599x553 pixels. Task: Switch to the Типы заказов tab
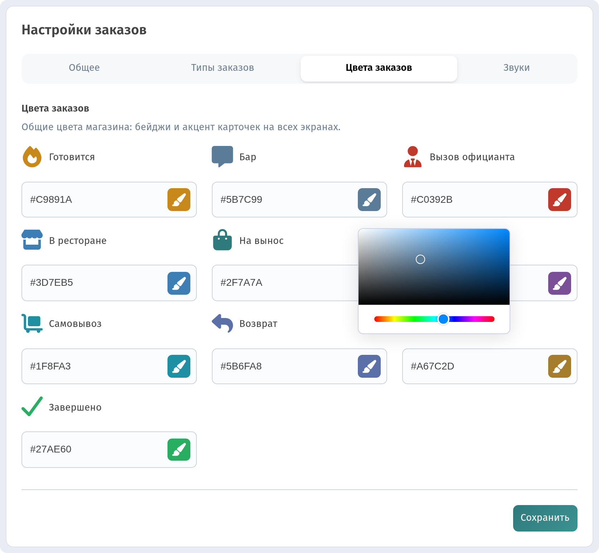(223, 68)
